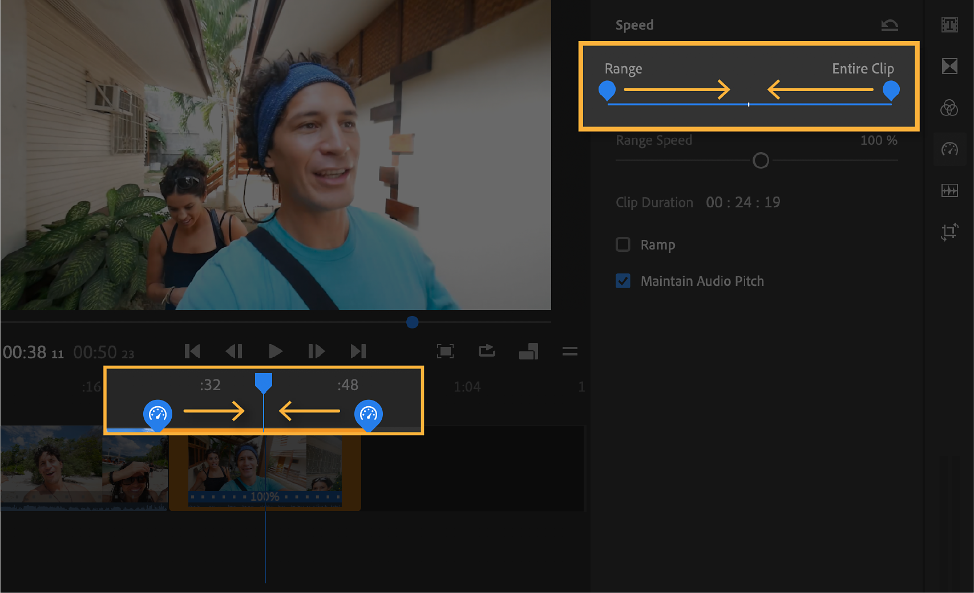The height and width of the screenshot is (593, 974).
Task: Click the right speed range marker on timeline
Action: [369, 415]
